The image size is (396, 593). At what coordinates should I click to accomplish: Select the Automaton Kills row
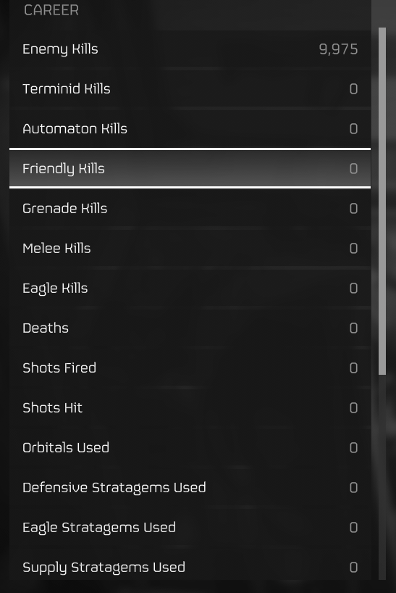coord(190,128)
